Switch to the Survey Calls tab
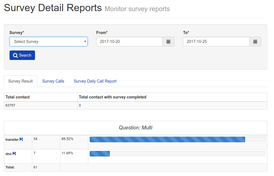Viewport: 274px width, 176px height. coord(53,81)
